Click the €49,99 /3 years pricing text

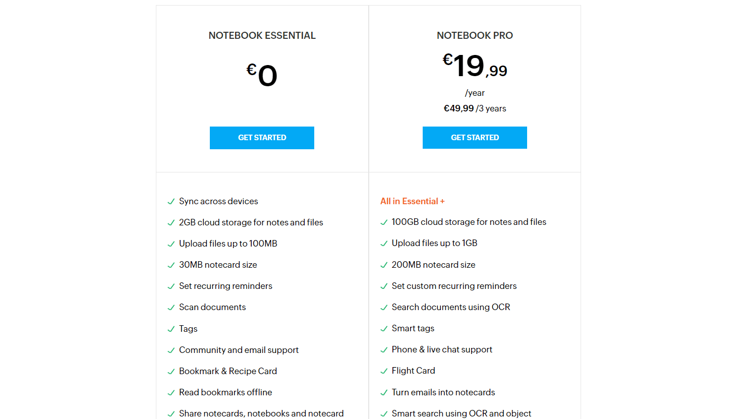(475, 108)
